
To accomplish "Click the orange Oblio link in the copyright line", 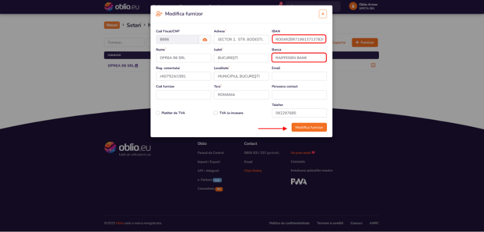I will [x=120, y=223].
